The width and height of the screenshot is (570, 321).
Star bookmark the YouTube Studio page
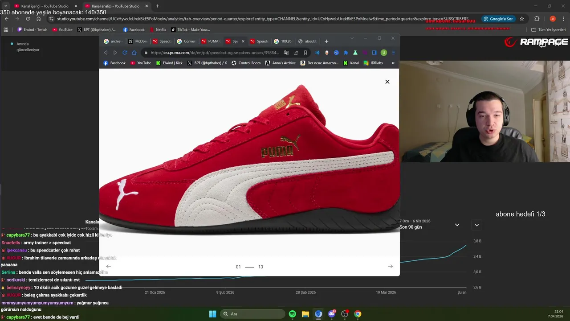coord(522,19)
